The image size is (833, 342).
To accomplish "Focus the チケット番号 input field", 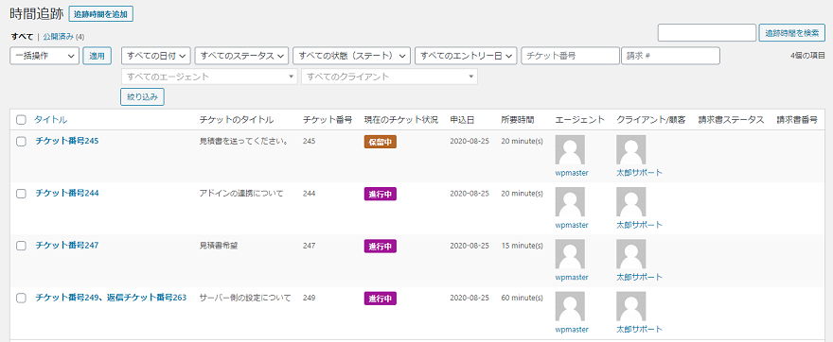I will [x=570, y=56].
